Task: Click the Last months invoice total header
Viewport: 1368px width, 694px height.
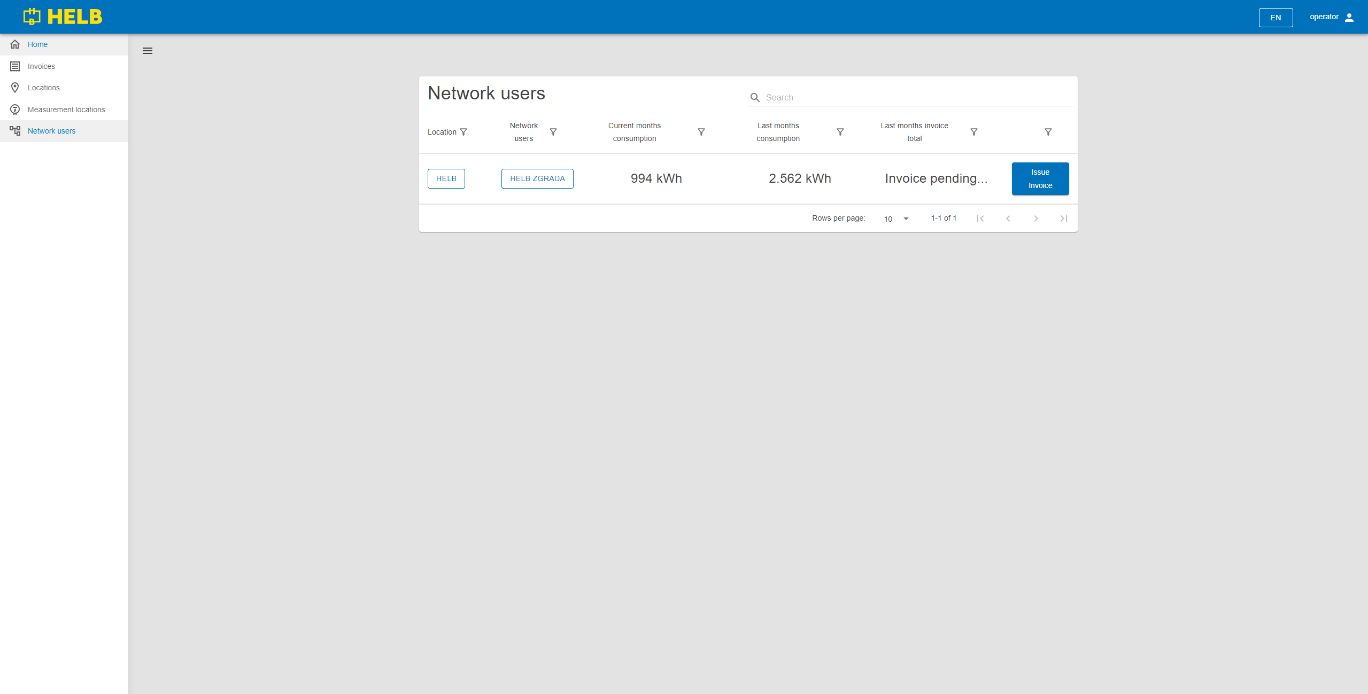Action: point(915,132)
